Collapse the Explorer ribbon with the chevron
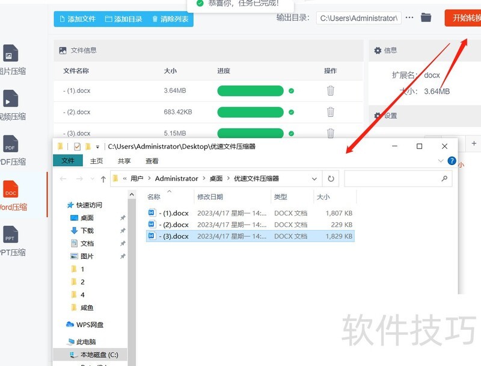The width and height of the screenshot is (481, 366). point(440,161)
